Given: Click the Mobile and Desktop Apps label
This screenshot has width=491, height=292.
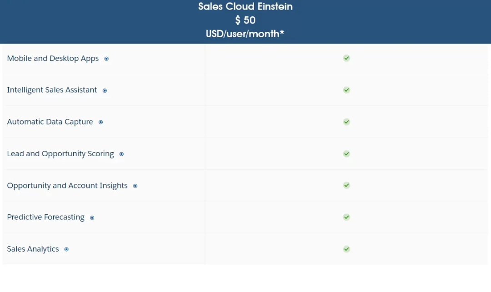Looking at the screenshot, I should click(53, 59).
